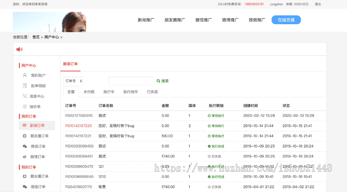Open 微博推广 in the top navigation

tap(231, 20)
